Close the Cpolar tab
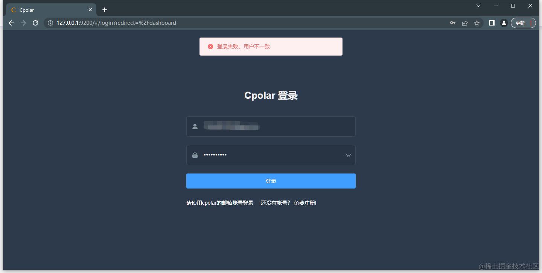The height and width of the screenshot is (273, 542). pyautogui.click(x=90, y=10)
